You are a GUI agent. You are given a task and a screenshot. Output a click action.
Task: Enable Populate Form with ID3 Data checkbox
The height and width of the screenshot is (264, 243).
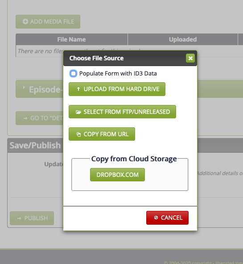(73, 74)
